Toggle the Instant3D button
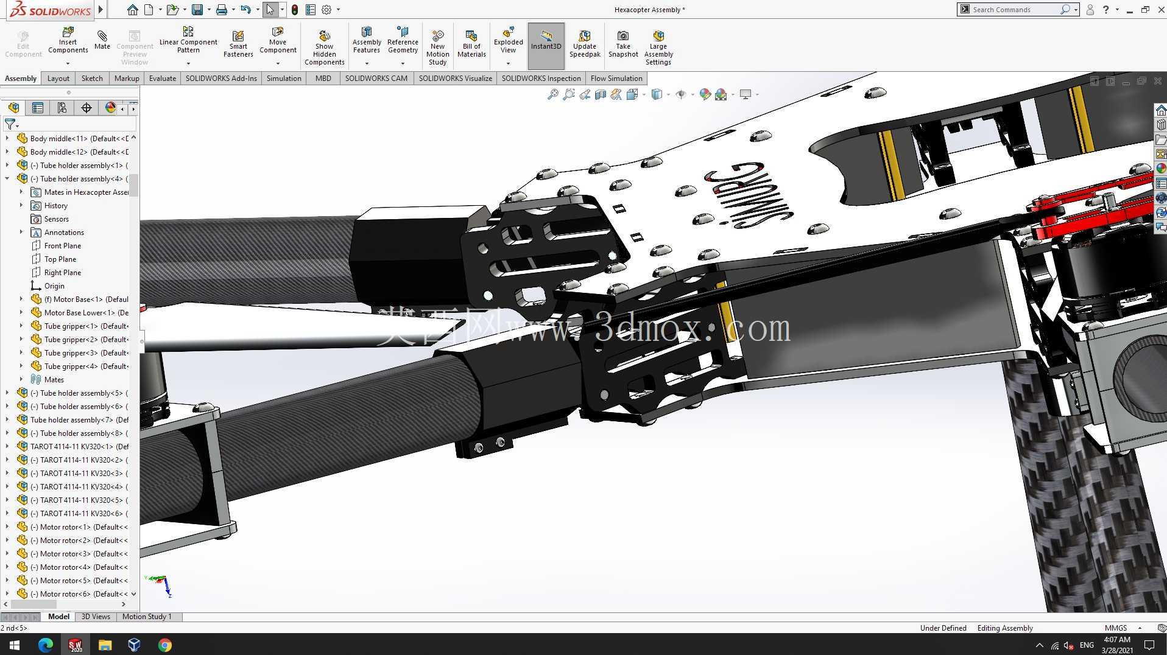Image resolution: width=1167 pixels, height=655 pixels. [546, 46]
